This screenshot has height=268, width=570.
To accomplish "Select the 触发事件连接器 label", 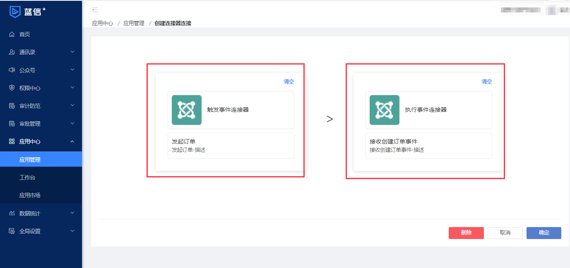I will click(x=228, y=110).
